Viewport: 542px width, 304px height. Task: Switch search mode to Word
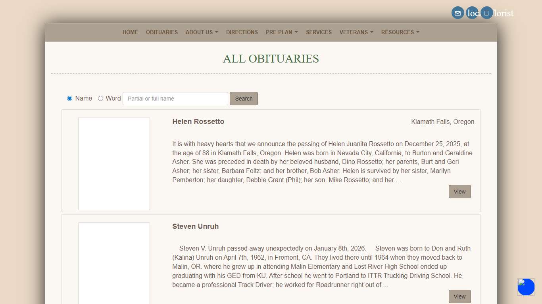[100, 98]
